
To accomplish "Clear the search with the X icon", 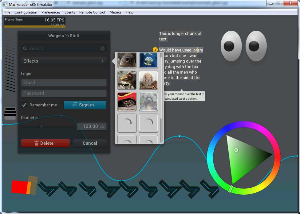I will pyautogui.click(x=103, y=48).
